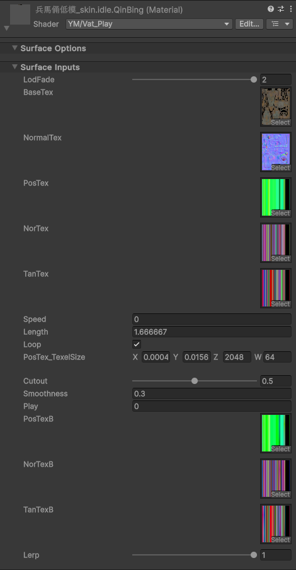Click the Speed property label

click(x=35, y=319)
